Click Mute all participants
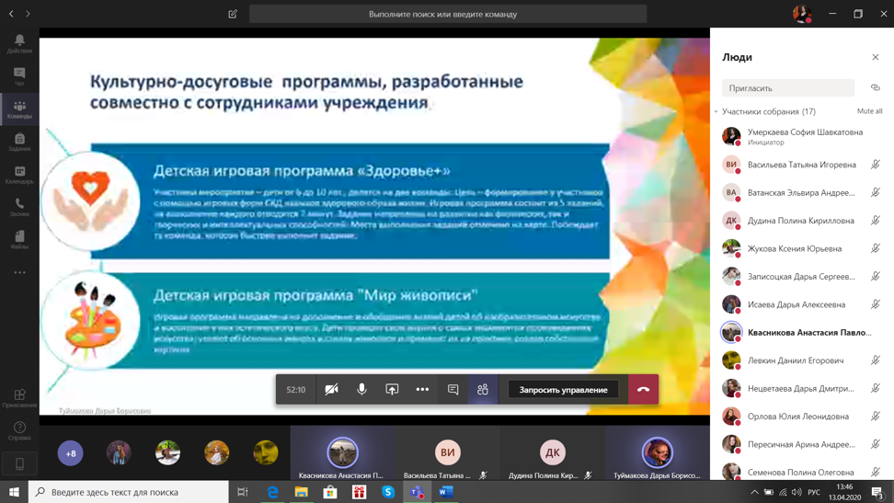 pos(869,111)
